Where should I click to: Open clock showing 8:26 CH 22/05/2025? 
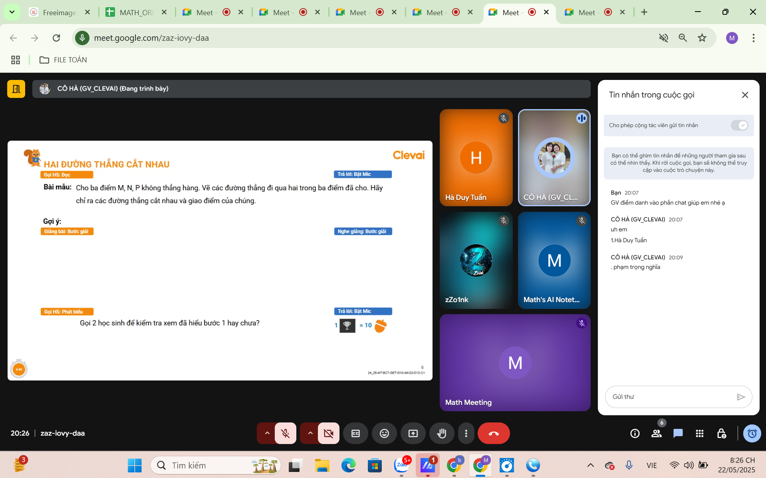737,465
